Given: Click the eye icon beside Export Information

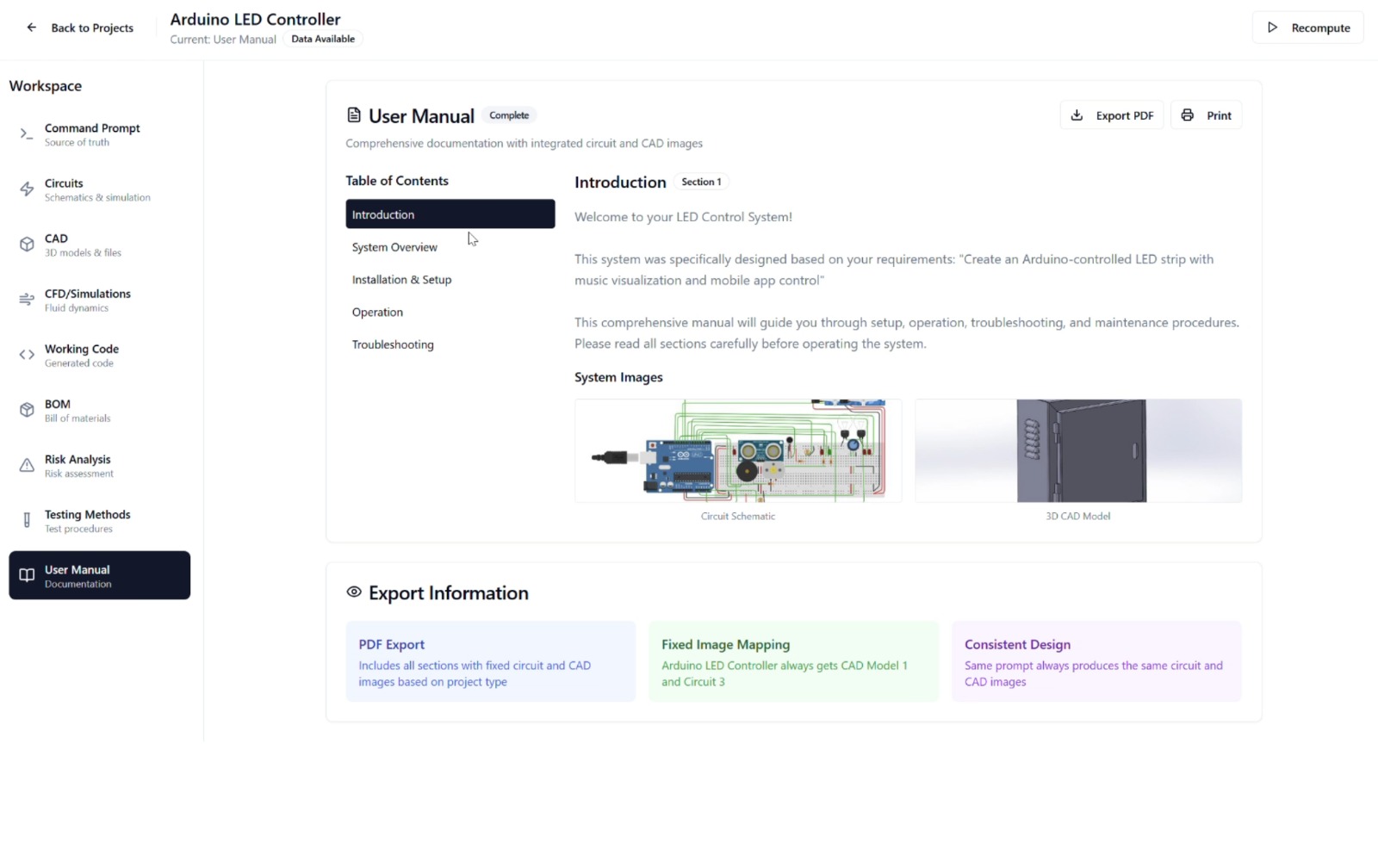Looking at the screenshot, I should coord(354,592).
